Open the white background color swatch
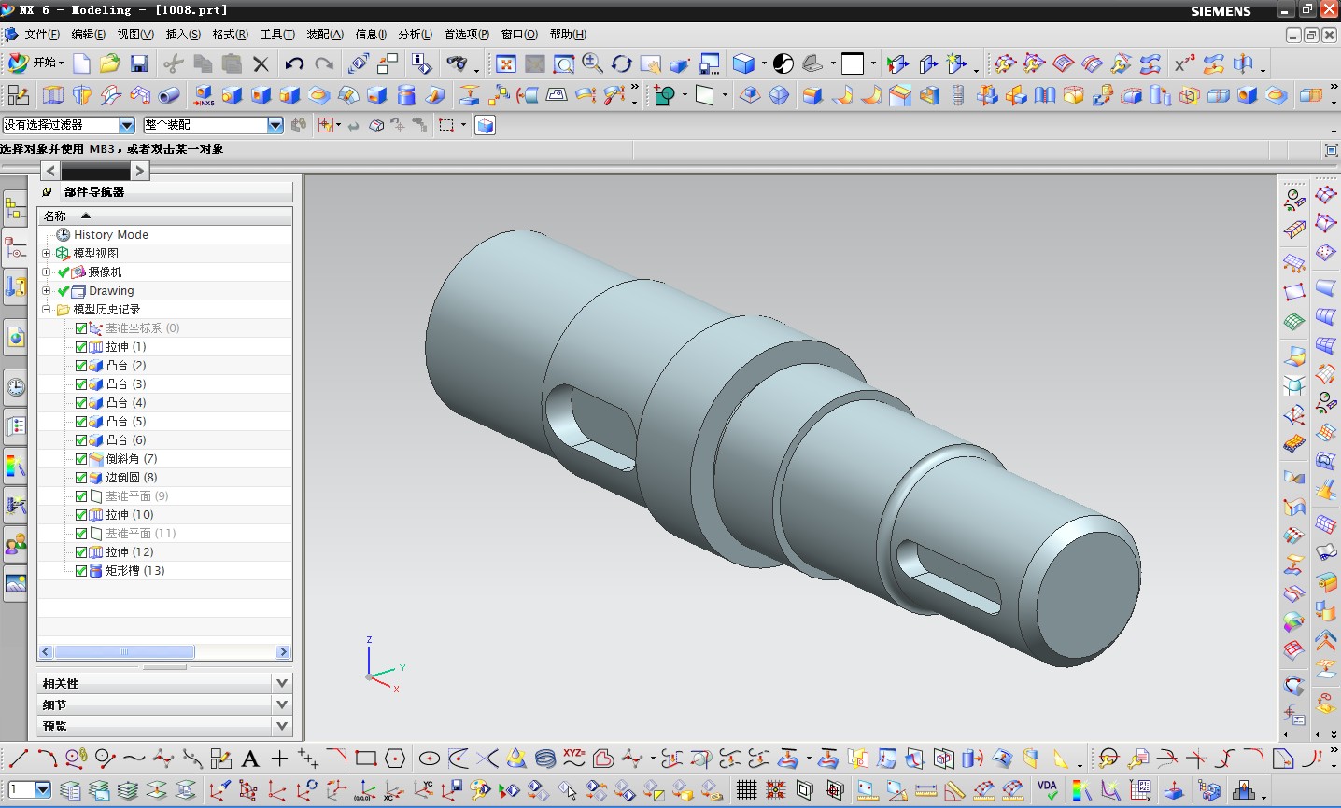Viewport: 1341px width, 808px height. tap(853, 63)
